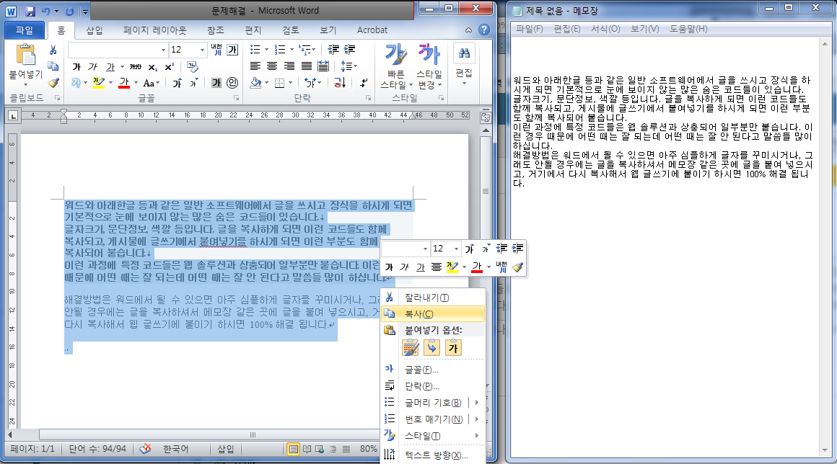Apply the red font color swatch in ribbon
Screen dimensions: 837x464
(x=123, y=83)
